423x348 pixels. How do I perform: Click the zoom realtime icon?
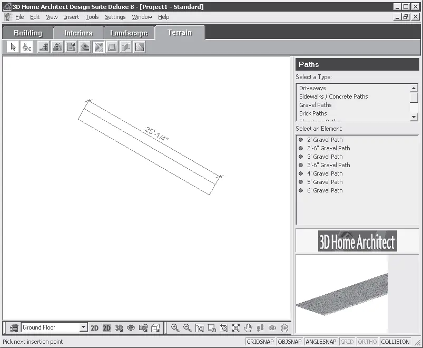click(212, 328)
